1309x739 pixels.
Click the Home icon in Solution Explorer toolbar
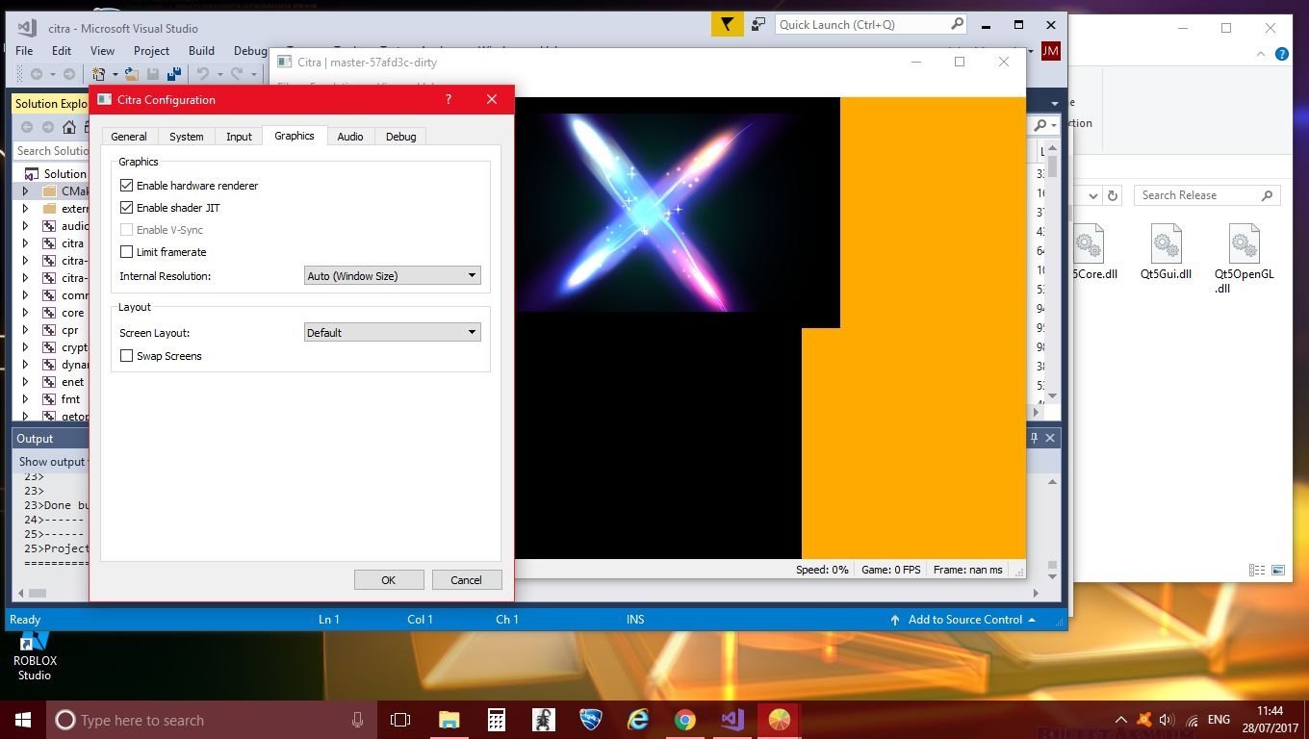tap(69, 127)
